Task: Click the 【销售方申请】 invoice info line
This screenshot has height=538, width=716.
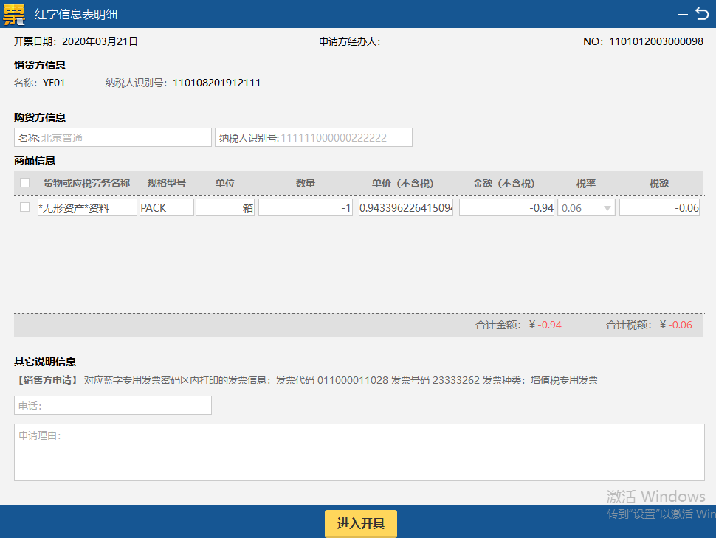Action: tap(306, 380)
